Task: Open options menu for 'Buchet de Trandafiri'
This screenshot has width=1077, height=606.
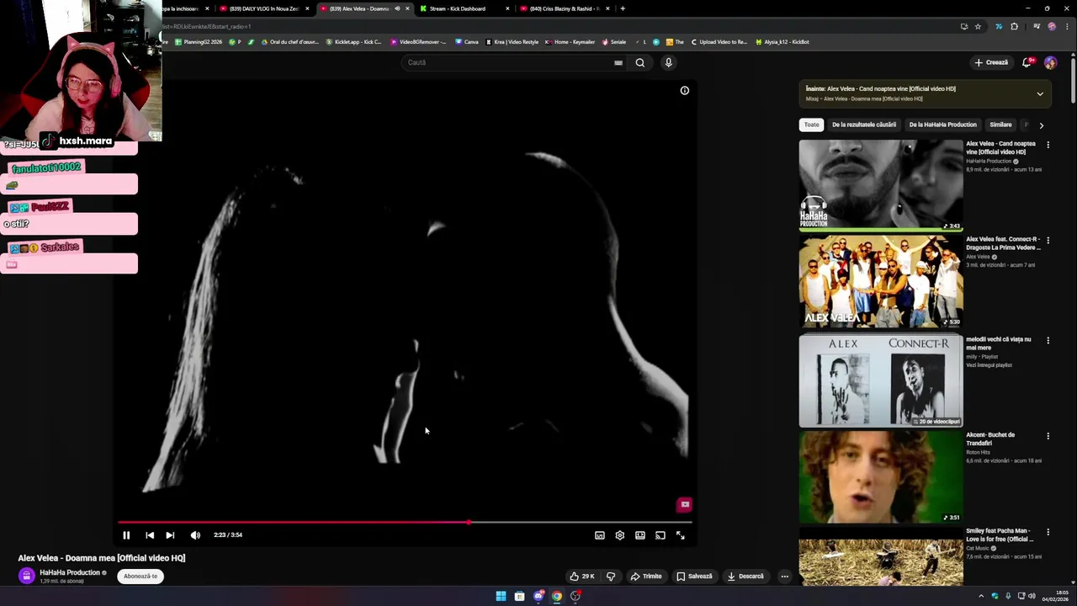Action: (1048, 436)
